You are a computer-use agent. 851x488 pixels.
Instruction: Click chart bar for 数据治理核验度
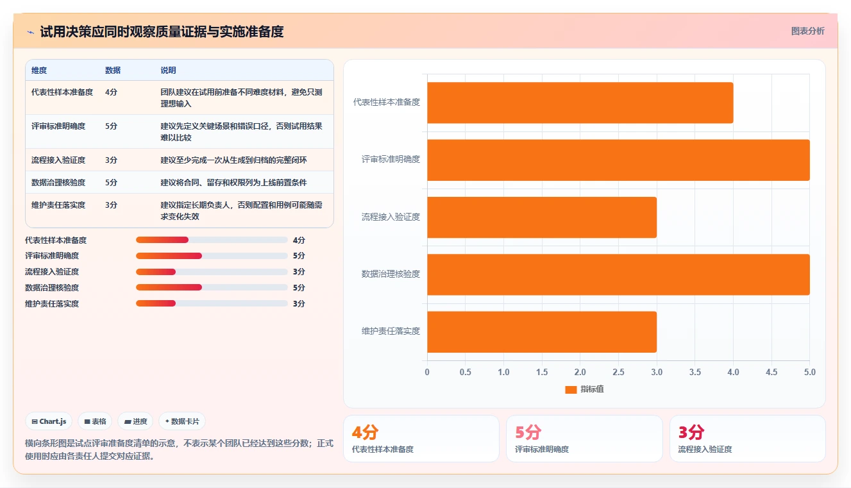coord(618,274)
